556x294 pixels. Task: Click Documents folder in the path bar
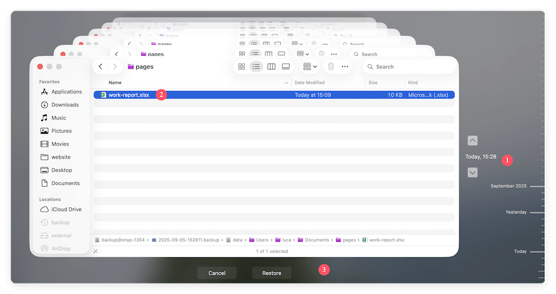pos(314,240)
